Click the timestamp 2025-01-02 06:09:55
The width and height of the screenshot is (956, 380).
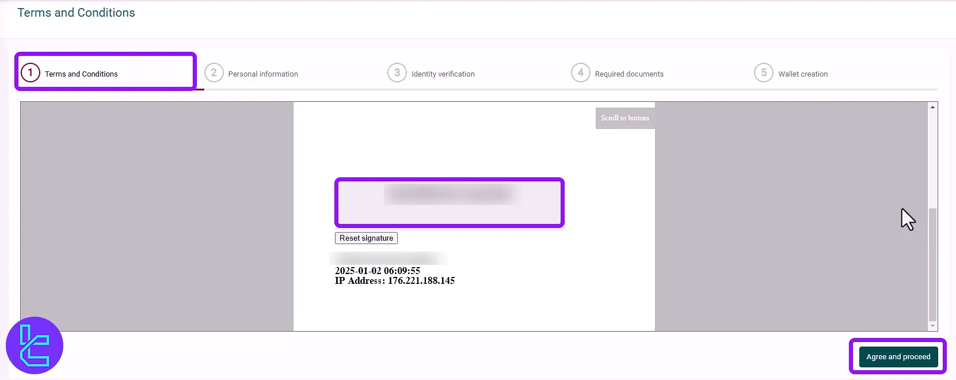tap(378, 271)
